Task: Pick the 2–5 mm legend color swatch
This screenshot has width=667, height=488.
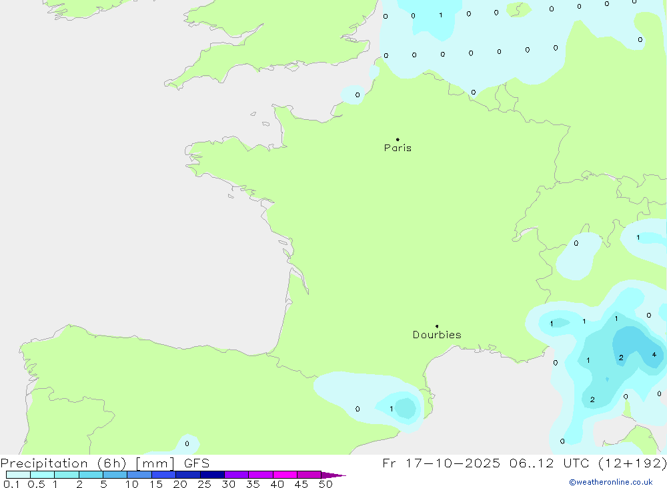Action: (91, 475)
